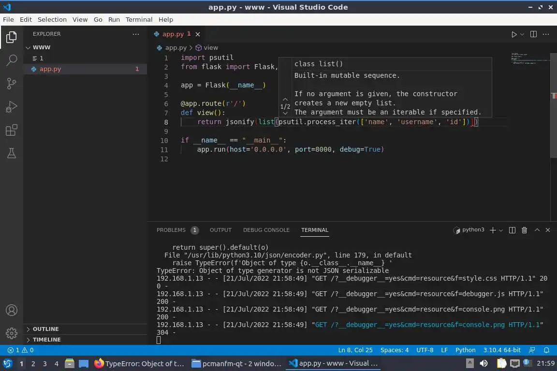Open Run and Debug view icon
This screenshot has width=557, height=371.
(12, 107)
